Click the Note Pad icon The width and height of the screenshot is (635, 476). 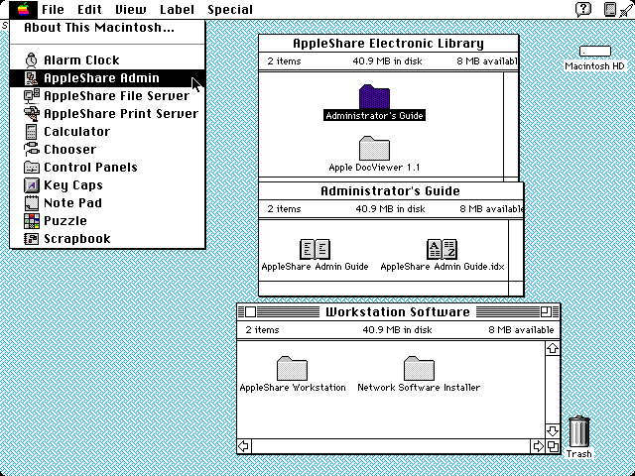(x=31, y=202)
